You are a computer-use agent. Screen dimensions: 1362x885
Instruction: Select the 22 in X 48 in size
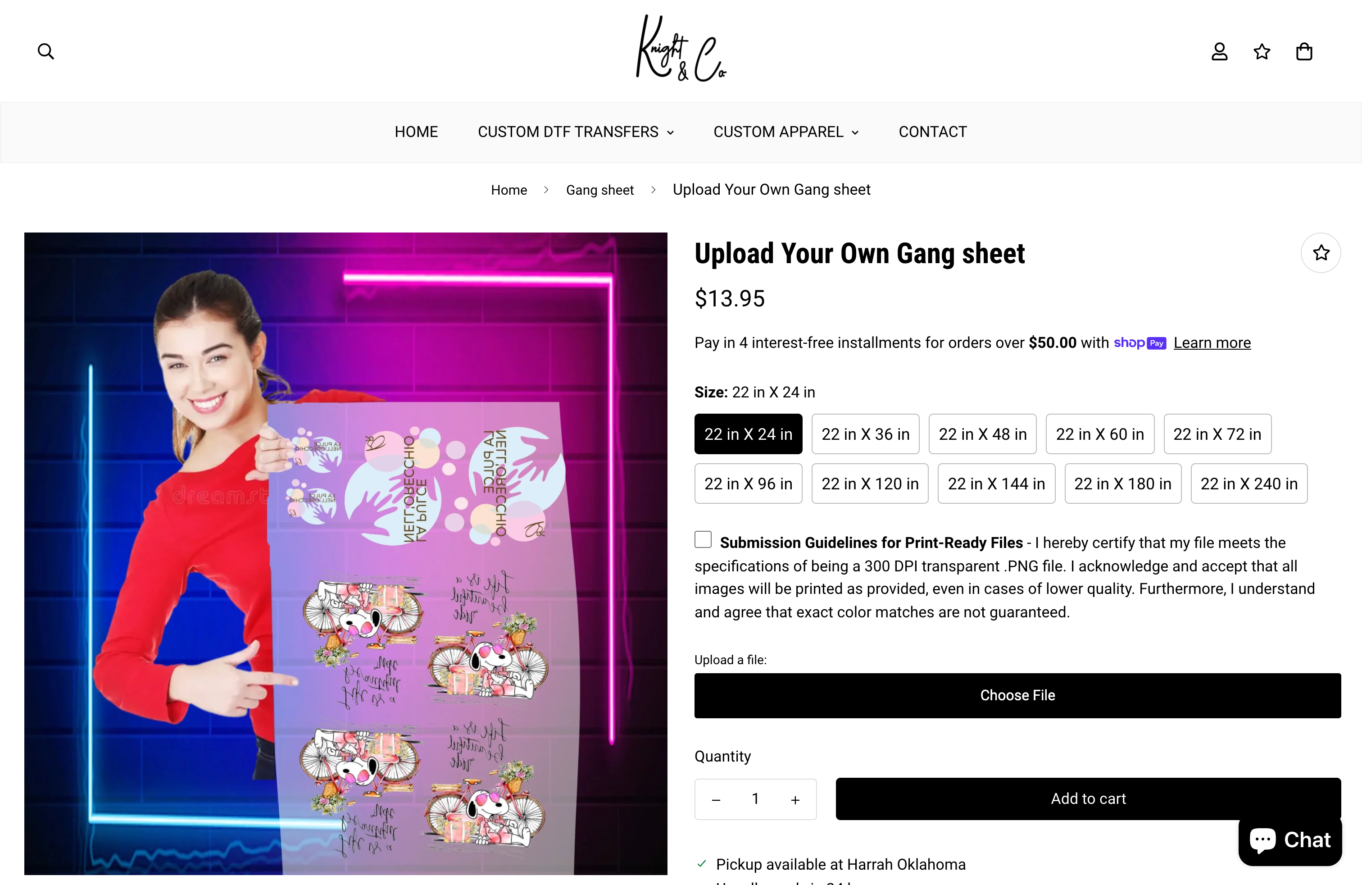coord(982,434)
